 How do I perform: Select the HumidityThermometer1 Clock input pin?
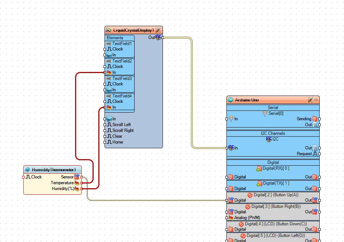(28, 177)
